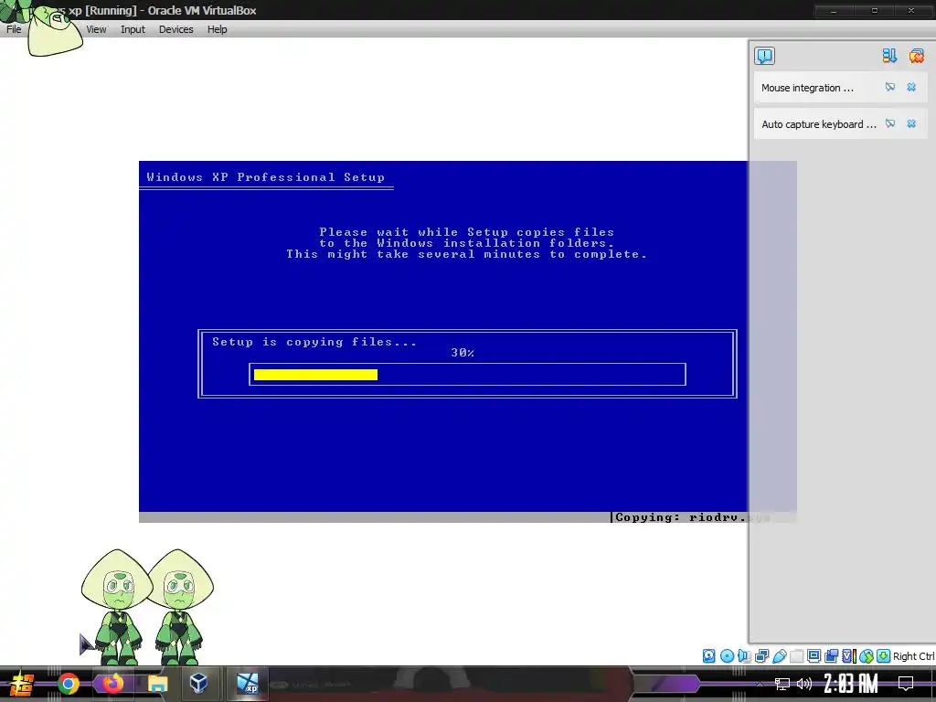
Task: Click the audio status icon
Action: point(744,656)
